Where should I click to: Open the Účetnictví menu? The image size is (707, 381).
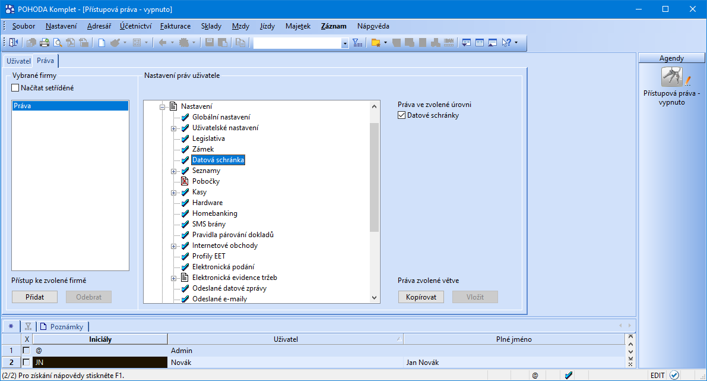[136, 26]
